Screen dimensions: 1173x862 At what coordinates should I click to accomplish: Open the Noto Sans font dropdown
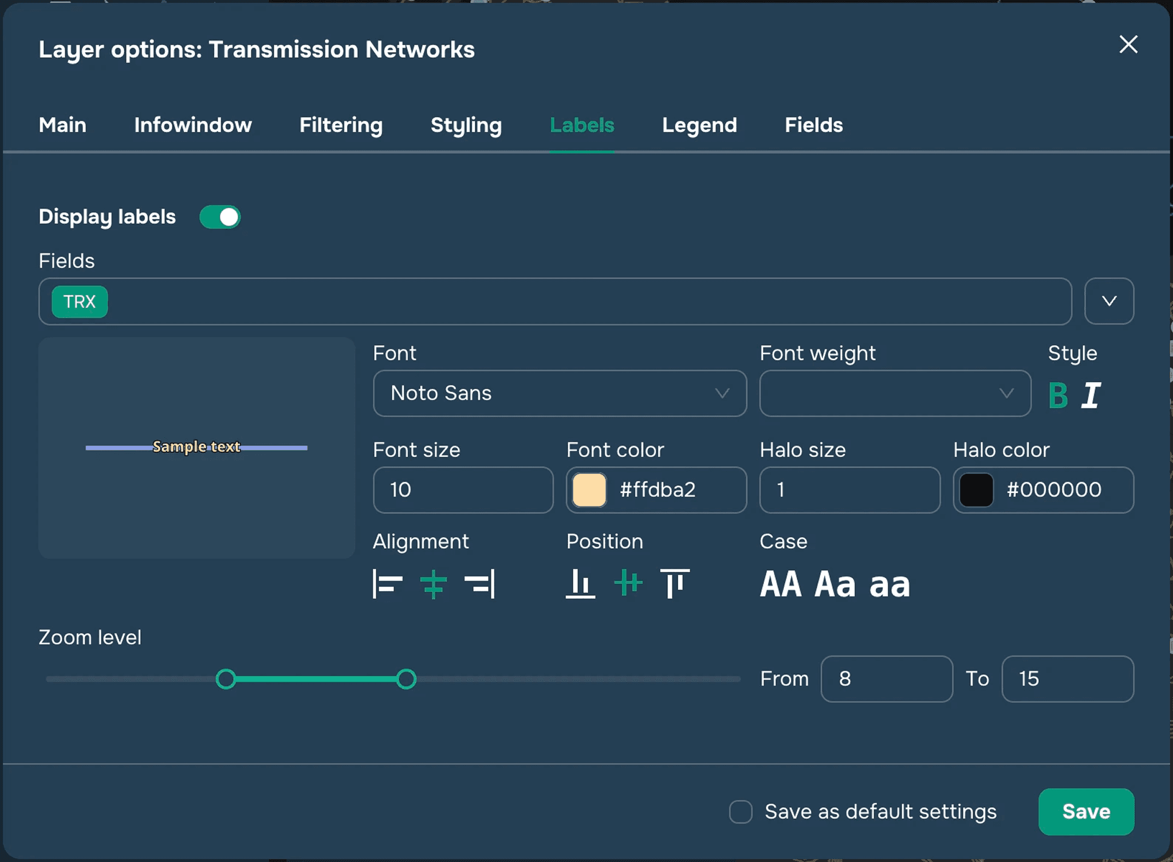point(560,393)
